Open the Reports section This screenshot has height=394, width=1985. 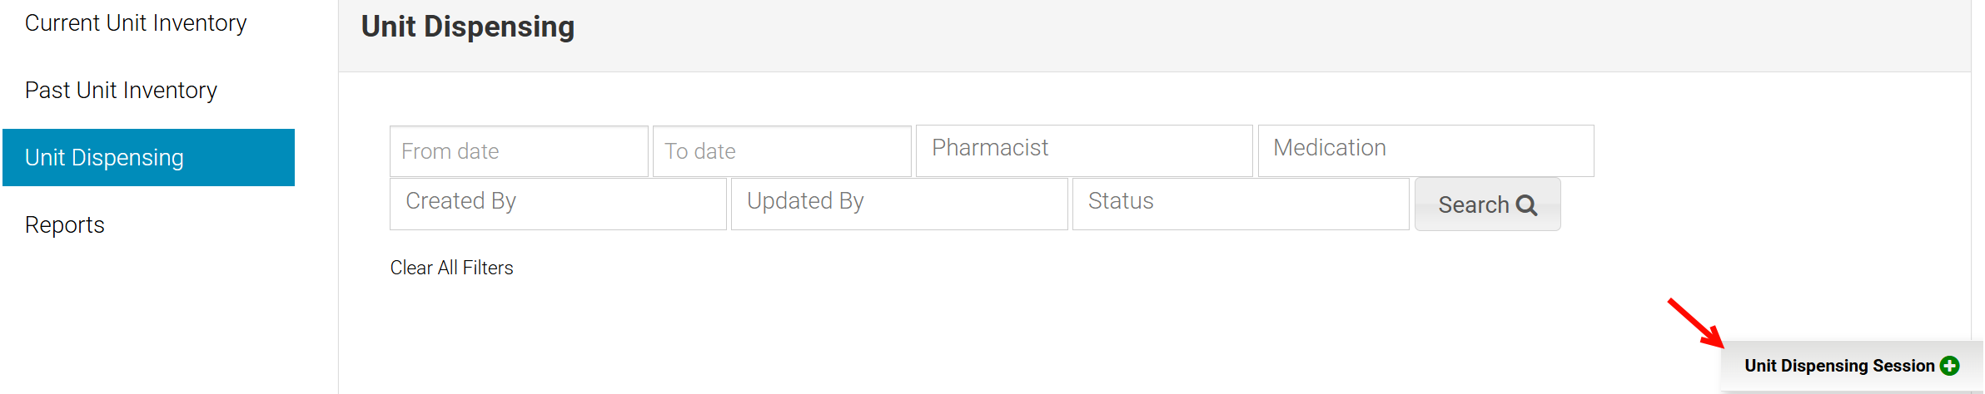click(65, 224)
